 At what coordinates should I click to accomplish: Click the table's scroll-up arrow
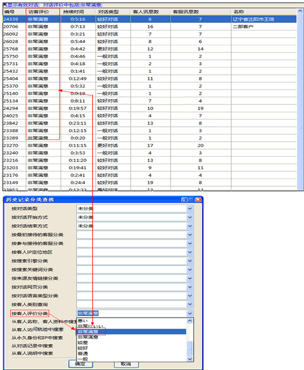pos(300,11)
